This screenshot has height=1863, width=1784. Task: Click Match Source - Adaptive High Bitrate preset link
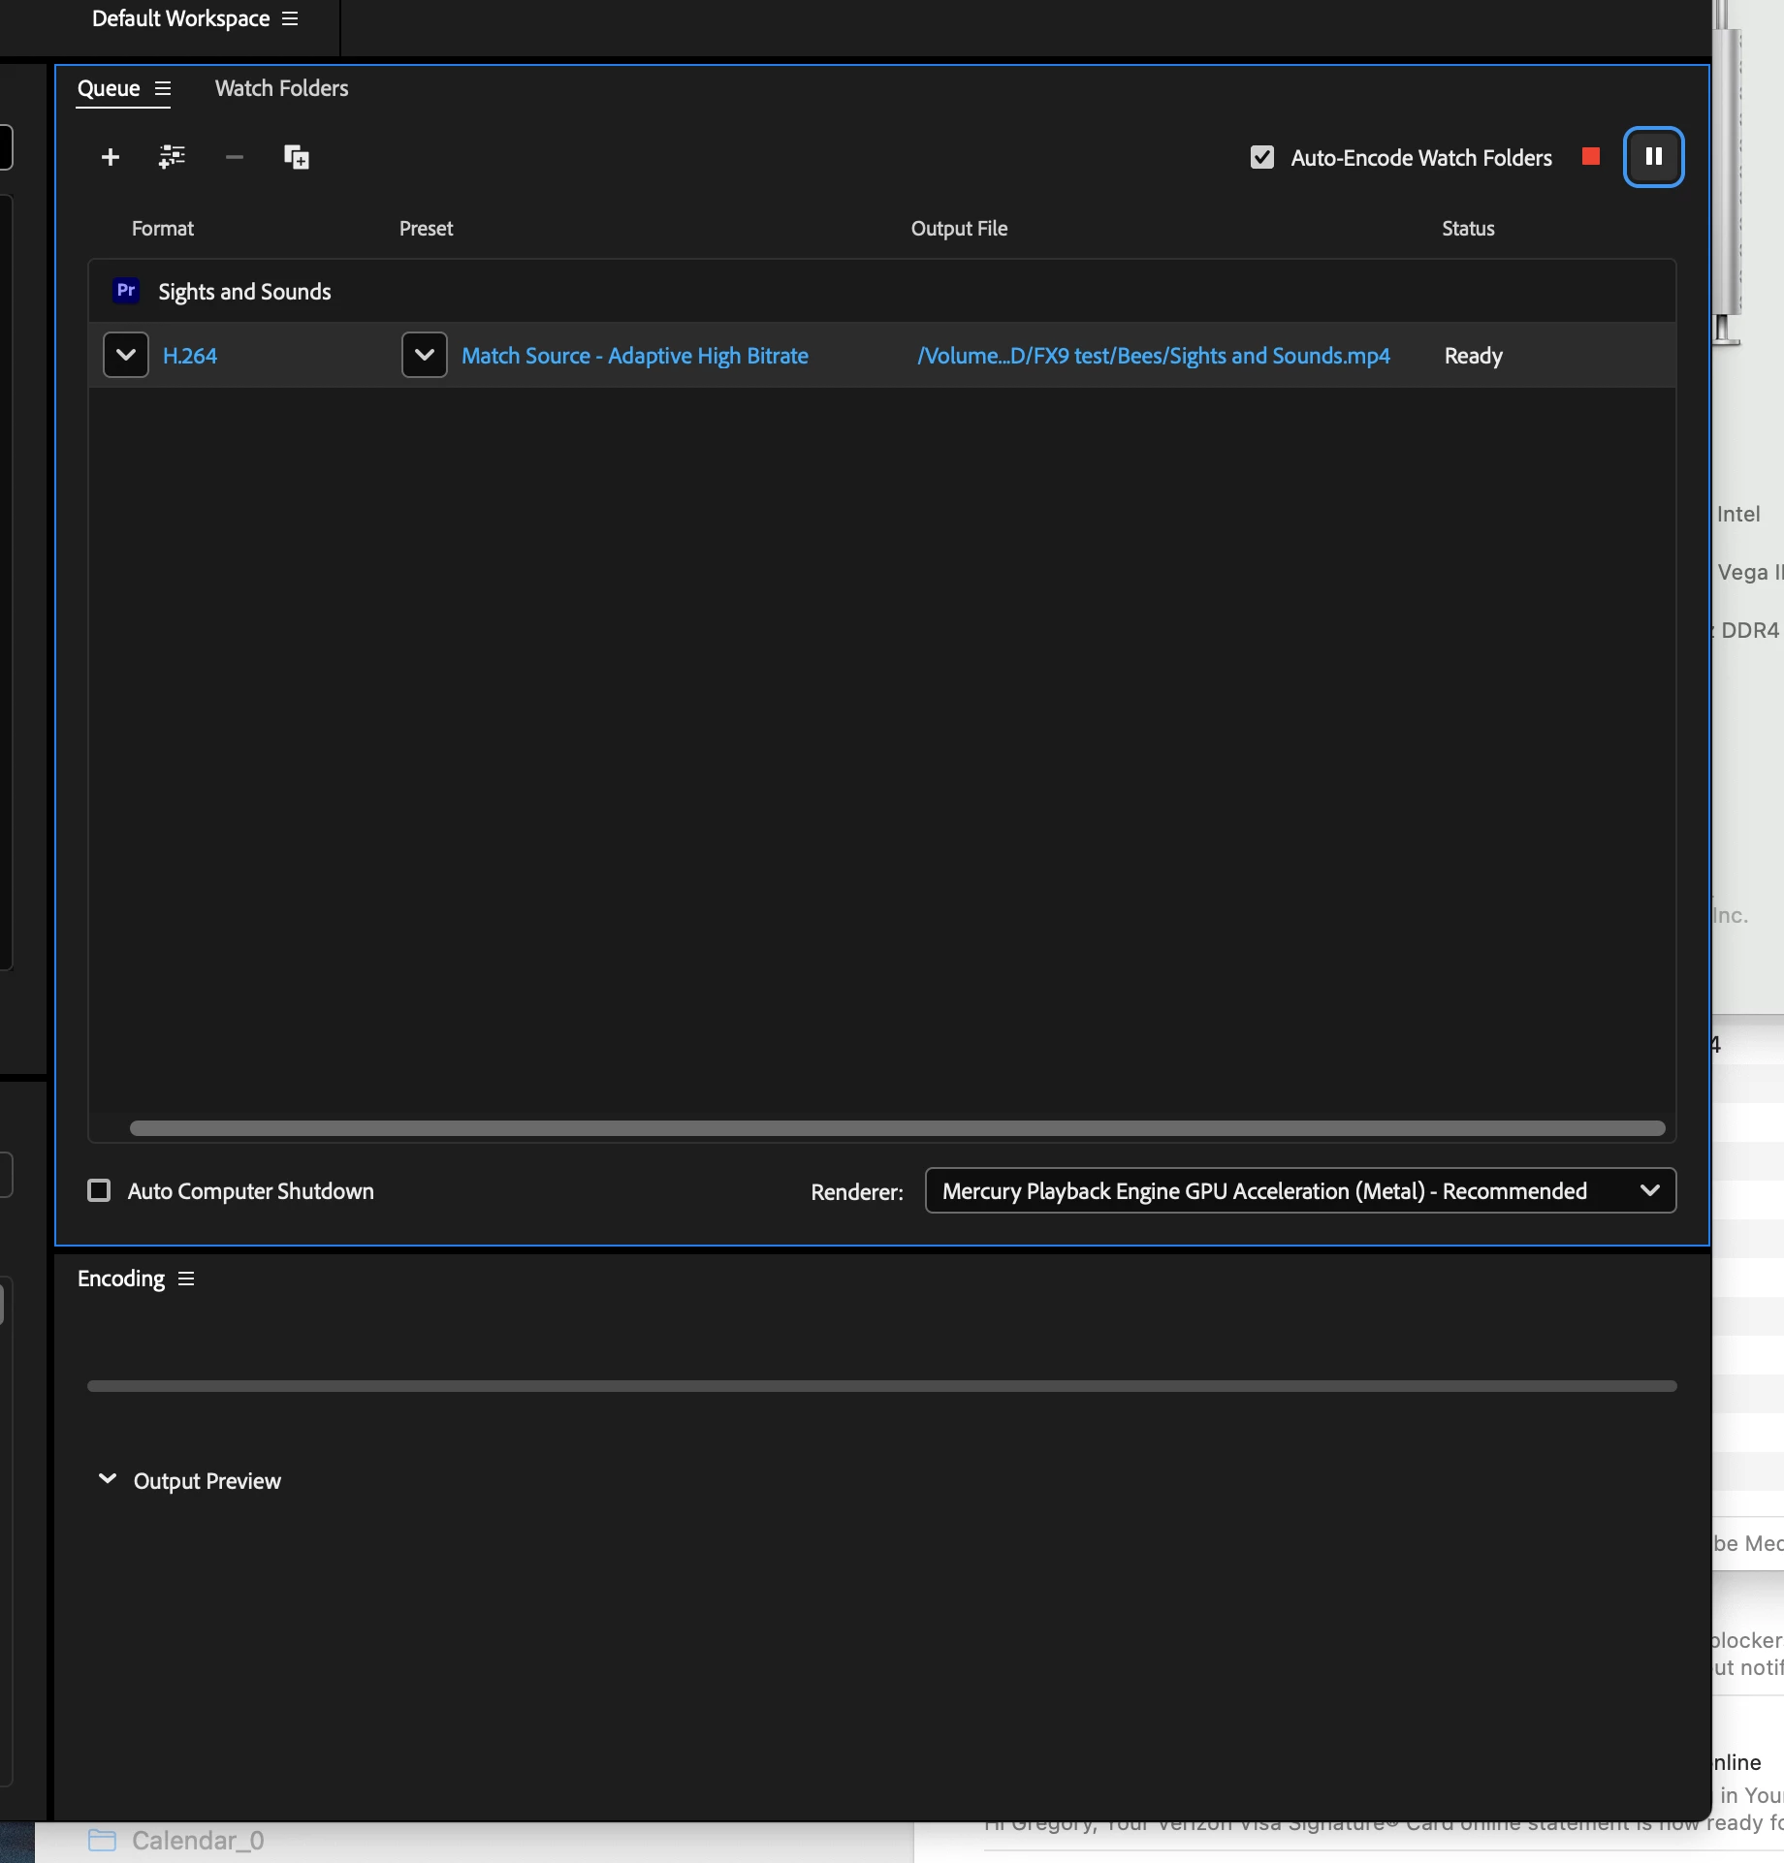pyautogui.click(x=635, y=356)
